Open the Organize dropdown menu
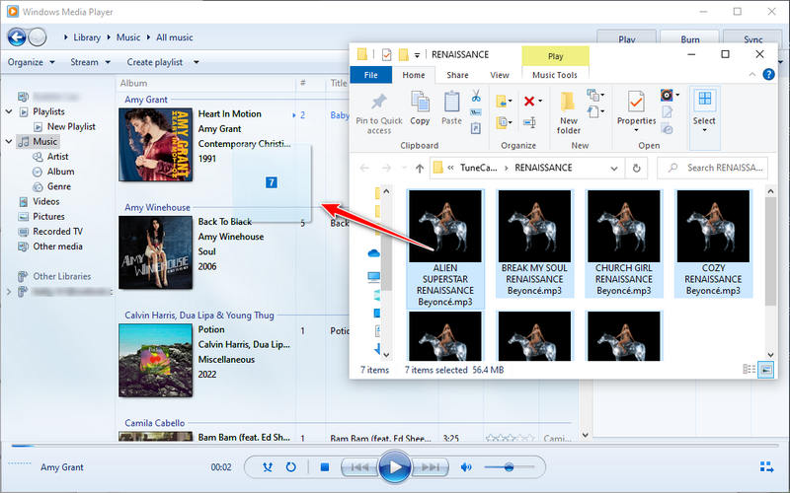Screen dimensions: 790x493 pyautogui.click(x=31, y=62)
